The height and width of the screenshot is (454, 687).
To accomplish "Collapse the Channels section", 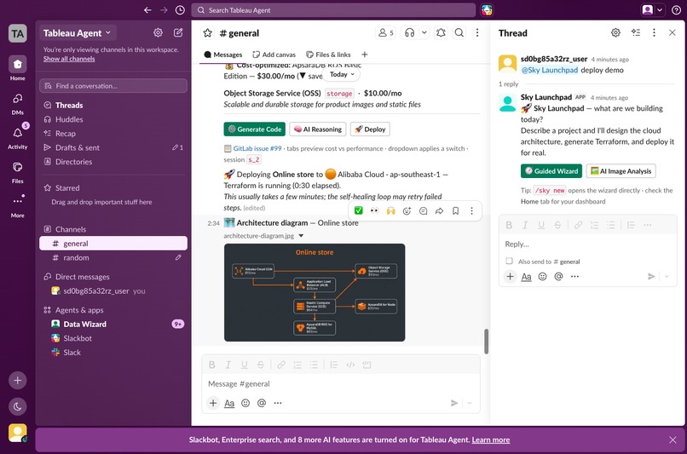I will [x=71, y=229].
